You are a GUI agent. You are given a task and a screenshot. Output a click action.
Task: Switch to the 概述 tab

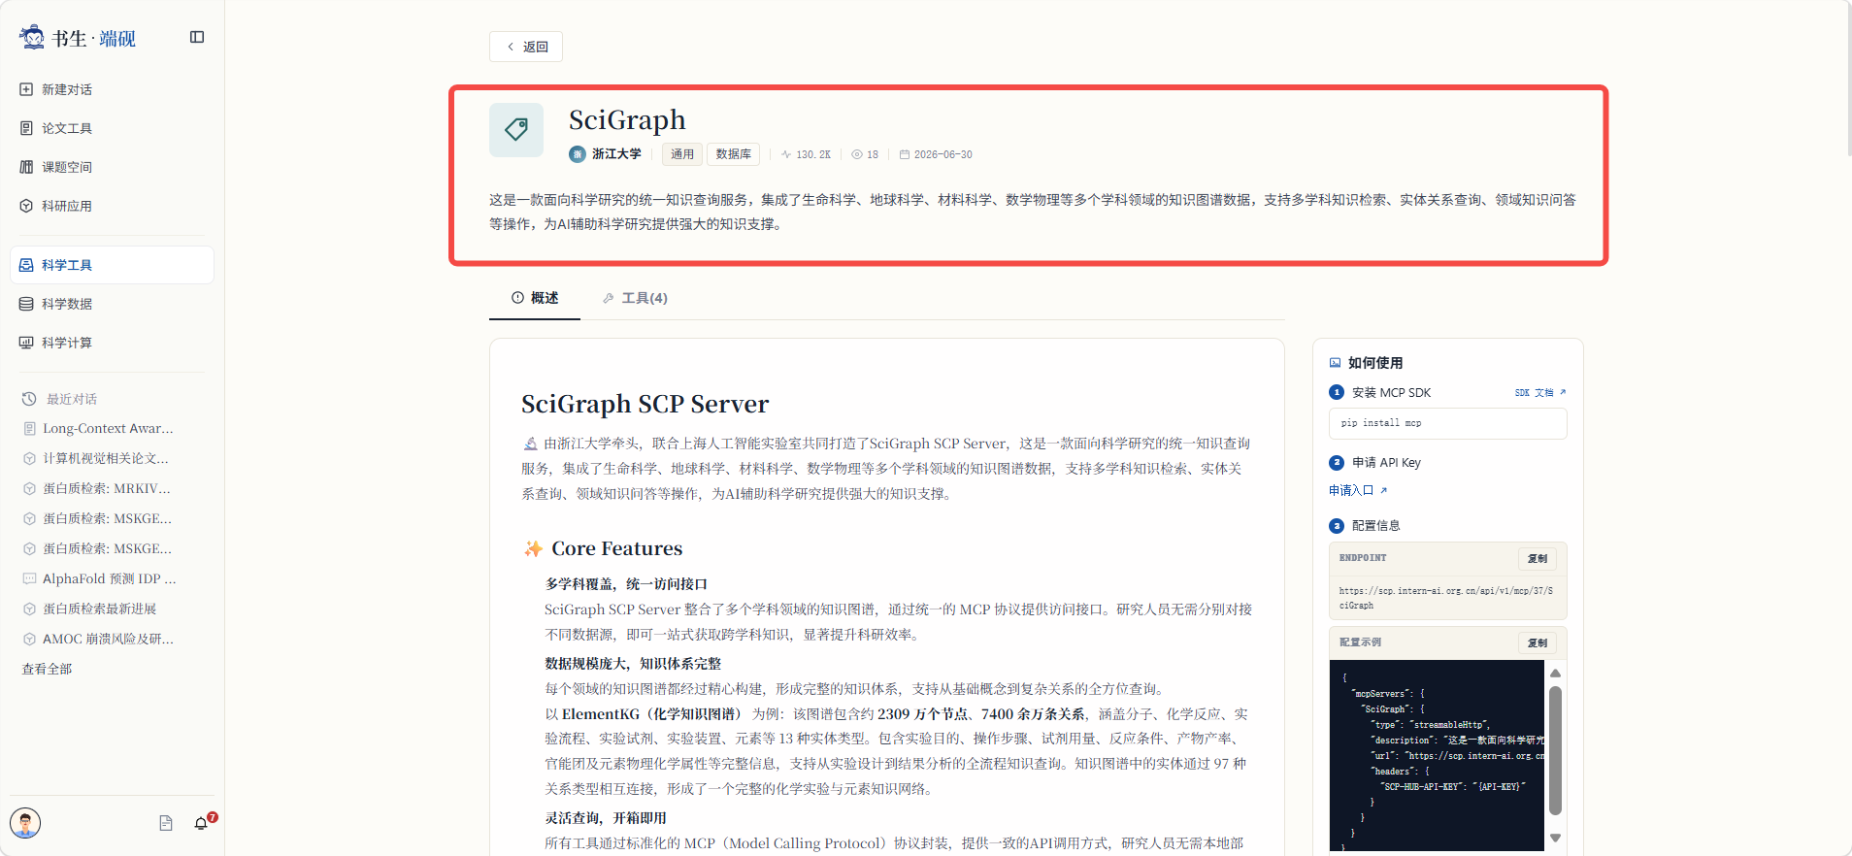click(535, 298)
